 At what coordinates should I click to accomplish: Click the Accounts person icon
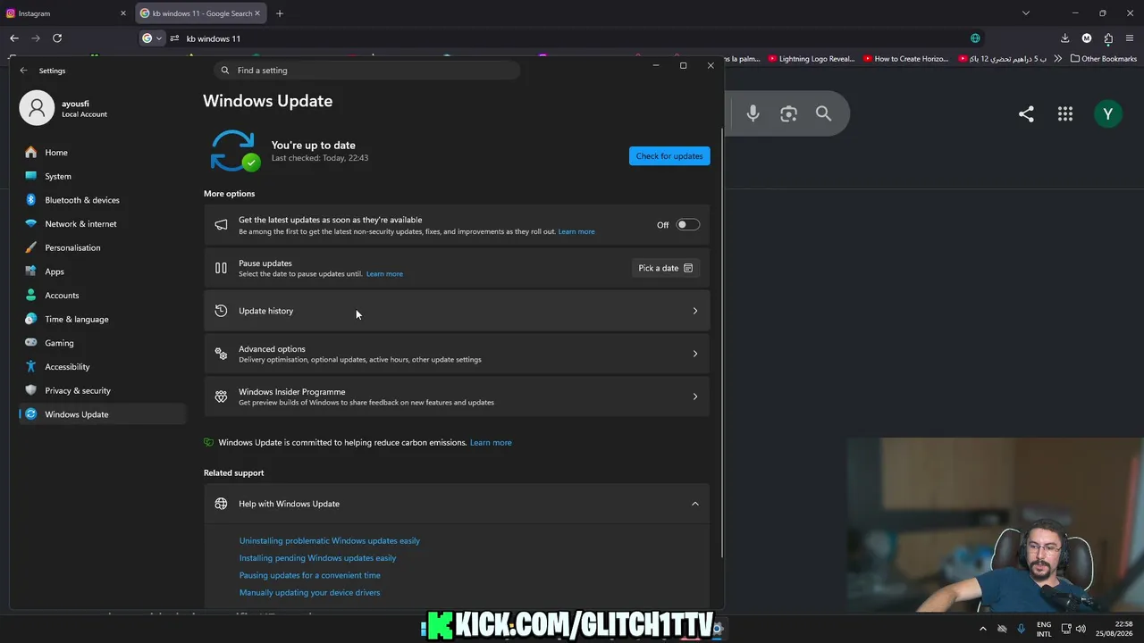click(x=31, y=296)
